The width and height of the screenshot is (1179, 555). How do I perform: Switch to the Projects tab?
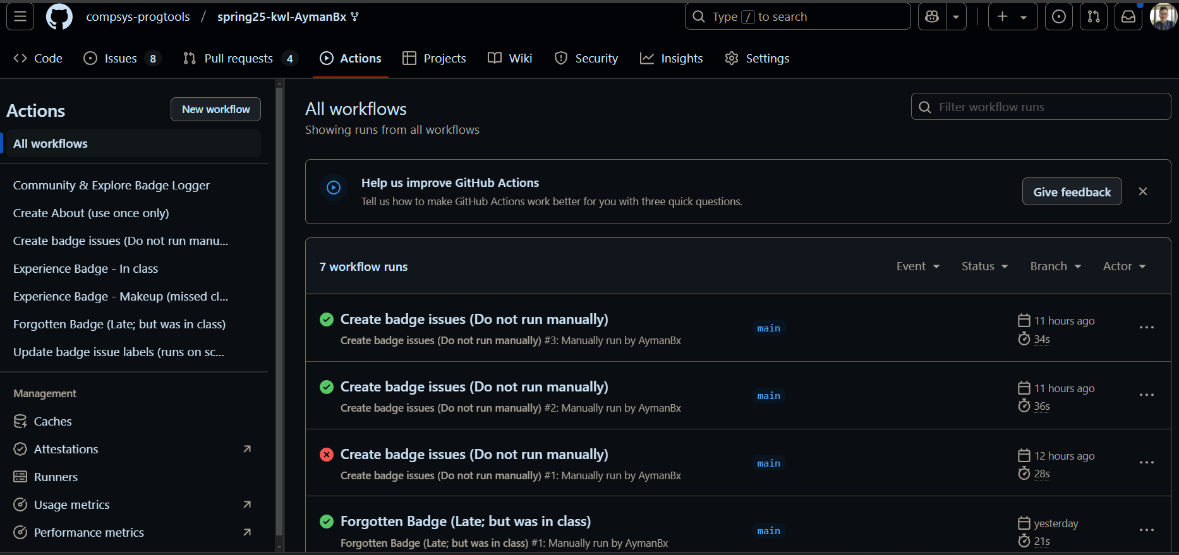(x=434, y=58)
